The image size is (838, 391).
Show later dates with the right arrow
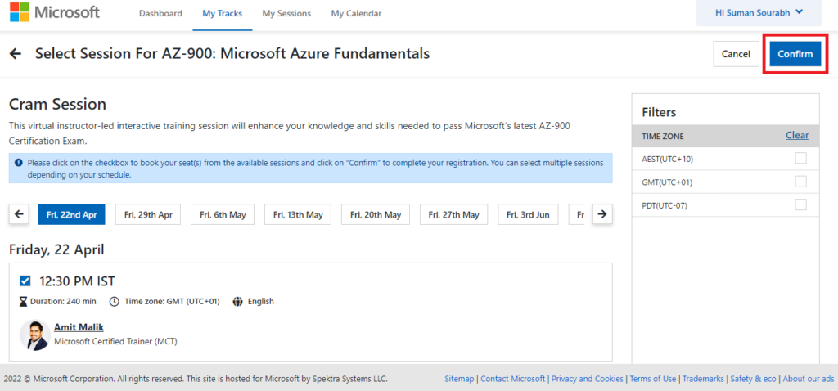tap(602, 214)
